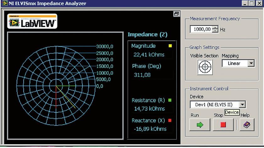This screenshot has width=264, height=148.
Task: Click the Magnitude label
Action: point(143,46)
